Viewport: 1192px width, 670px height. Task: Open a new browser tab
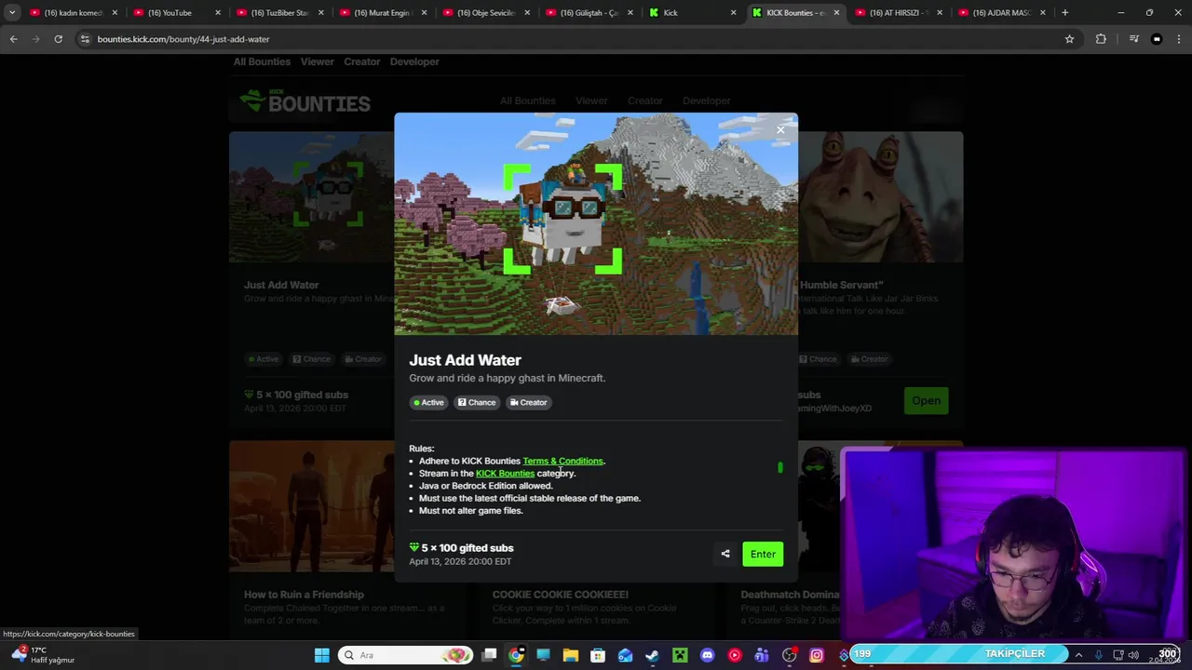(x=1064, y=12)
